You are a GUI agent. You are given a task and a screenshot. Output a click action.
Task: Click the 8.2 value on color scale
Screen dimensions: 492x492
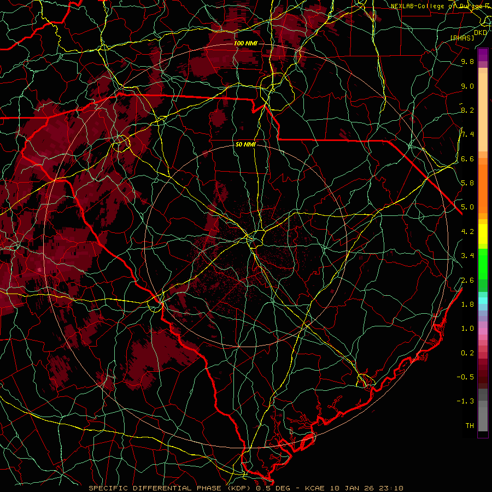[x=467, y=110]
